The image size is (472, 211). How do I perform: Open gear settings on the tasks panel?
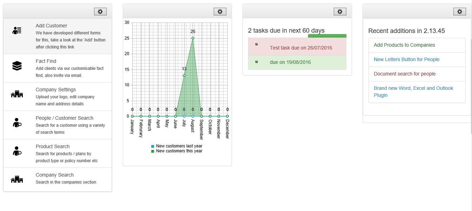(x=340, y=12)
